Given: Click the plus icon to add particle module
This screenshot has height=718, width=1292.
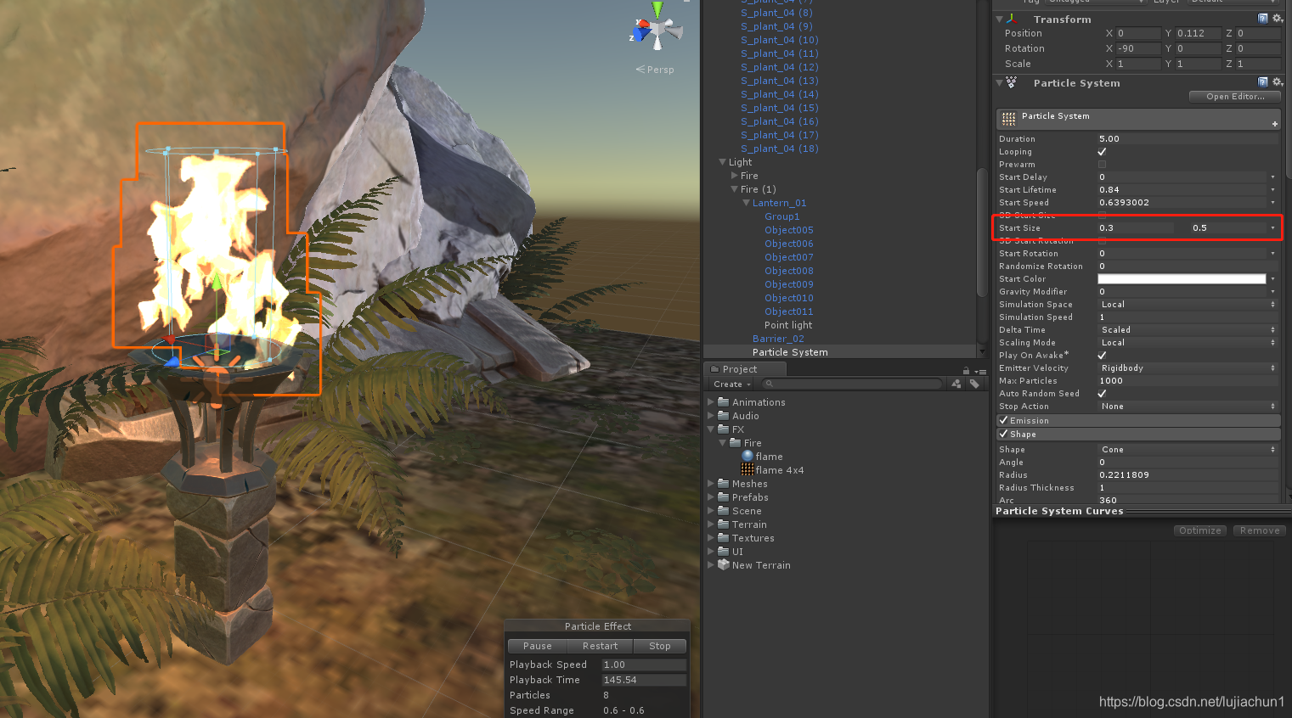Looking at the screenshot, I should 1274,124.
